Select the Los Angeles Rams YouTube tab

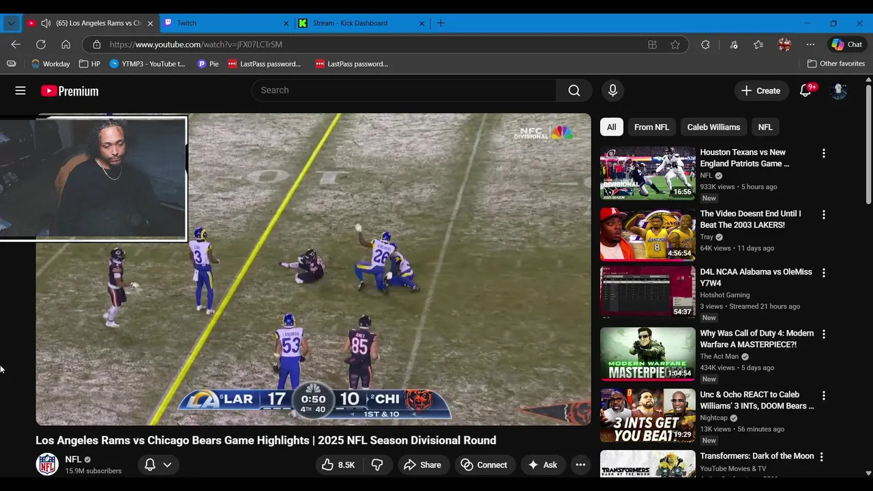pyautogui.click(x=92, y=23)
